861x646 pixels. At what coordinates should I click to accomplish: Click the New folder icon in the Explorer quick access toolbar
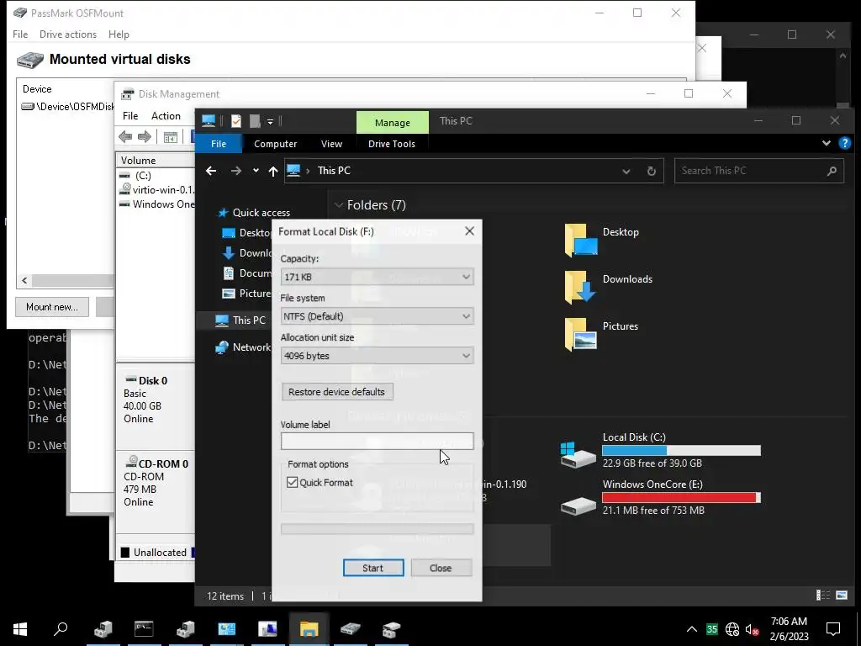click(x=255, y=121)
